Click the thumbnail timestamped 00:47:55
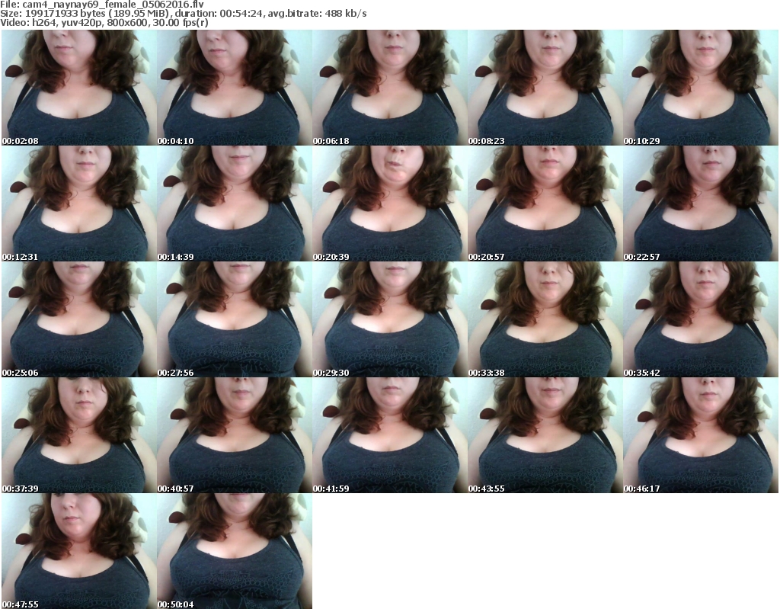The image size is (780, 609). point(78,551)
